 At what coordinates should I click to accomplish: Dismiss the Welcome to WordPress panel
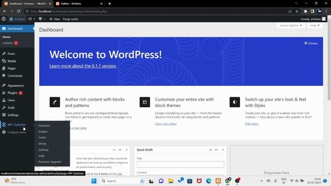[311, 43]
